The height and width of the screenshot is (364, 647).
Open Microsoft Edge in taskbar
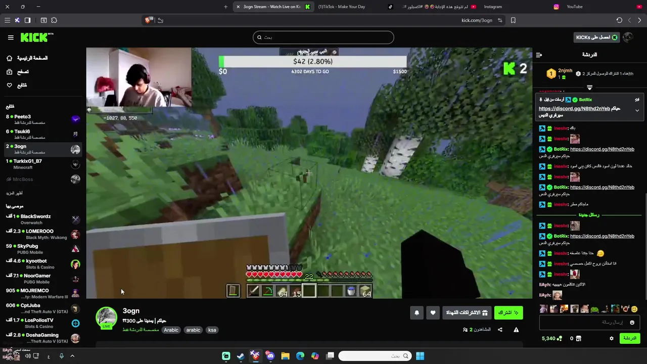(x=300, y=356)
